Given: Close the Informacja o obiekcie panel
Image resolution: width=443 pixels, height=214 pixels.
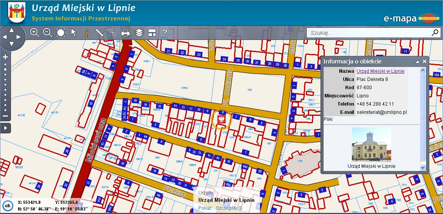Looking at the screenshot, I should point(425,61).
